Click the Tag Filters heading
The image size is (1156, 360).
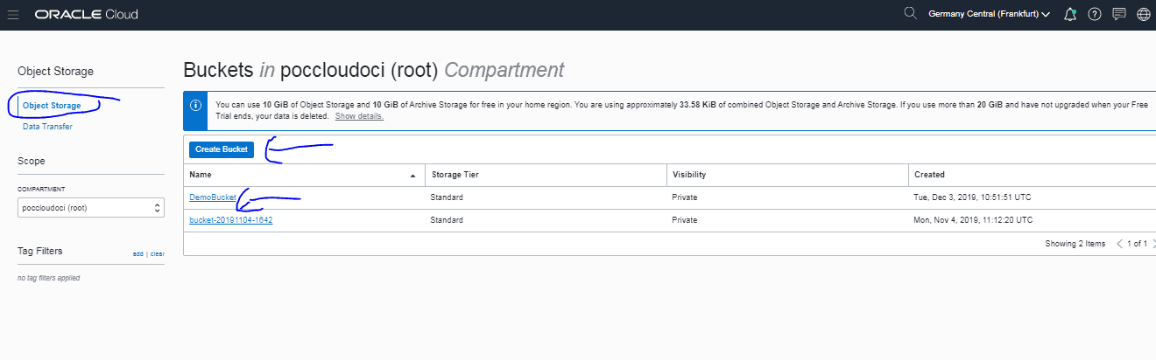40,251
